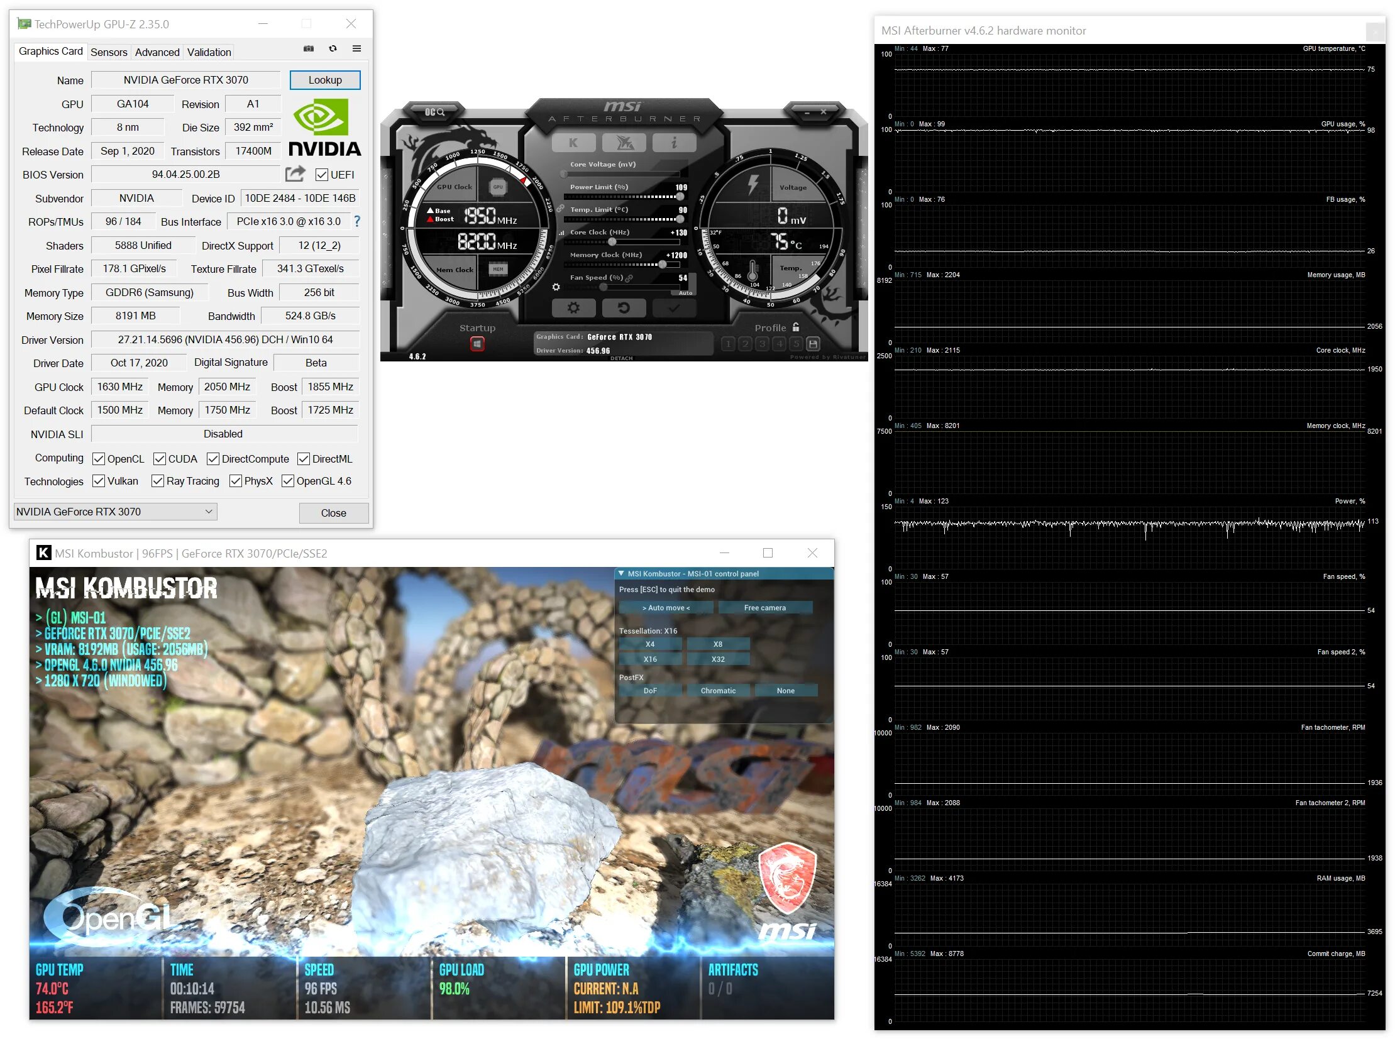Select Afterburner profile slot 1
This screenshot has width=1395, height=1039.
click(x=729, y=344)
